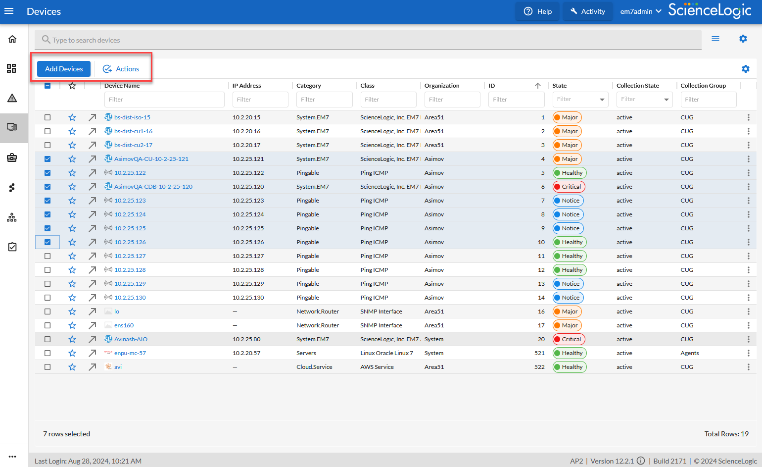The height and width of the screenshot is (467, 762).
Task: Toggle the select-all checkbox in header
Action: 48,86
